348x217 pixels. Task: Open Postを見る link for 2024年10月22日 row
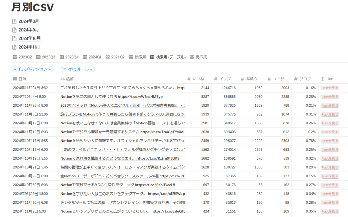(330, 176)
